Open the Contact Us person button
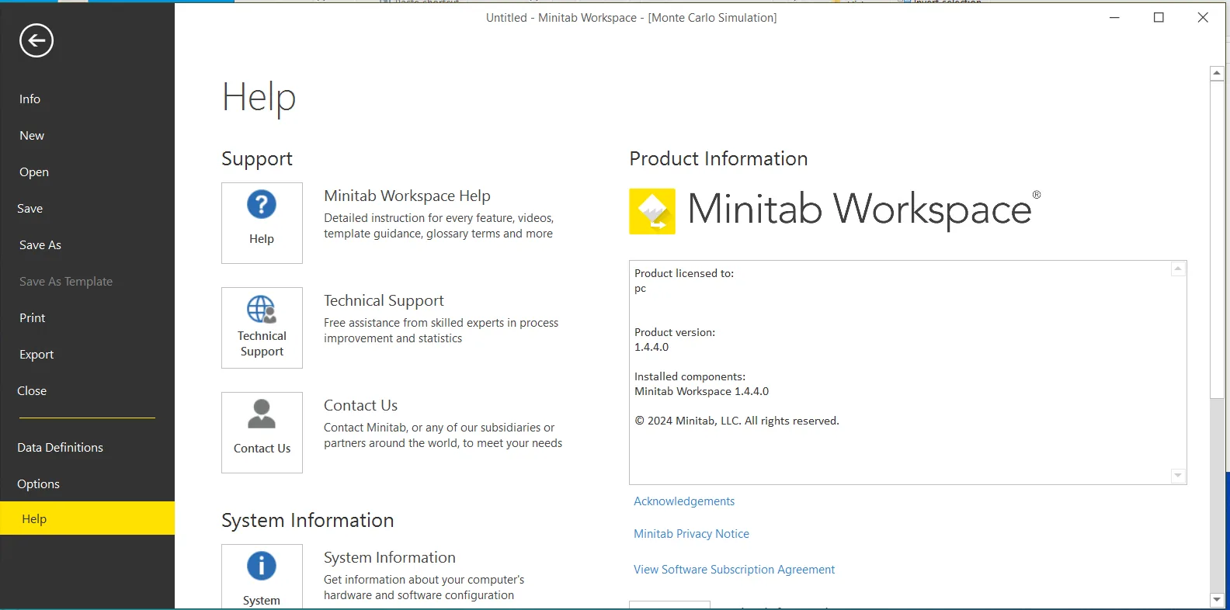 pos(262,432)
